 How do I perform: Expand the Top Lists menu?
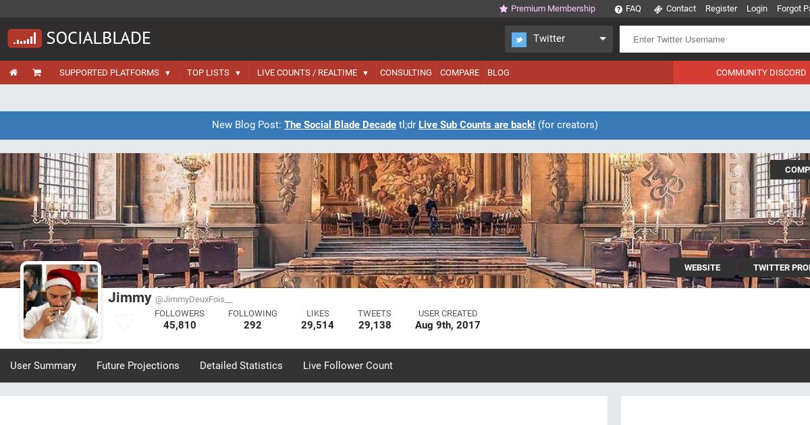[x=214, y=72]
